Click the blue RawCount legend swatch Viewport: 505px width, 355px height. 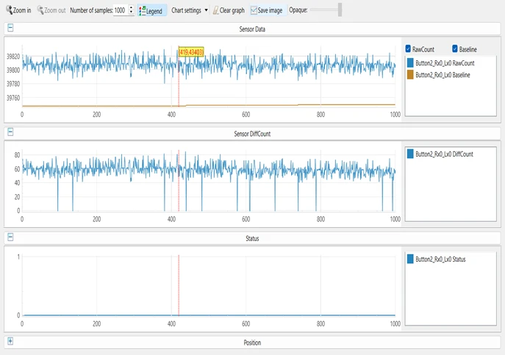pyautogui.click(x=410, y=63)
